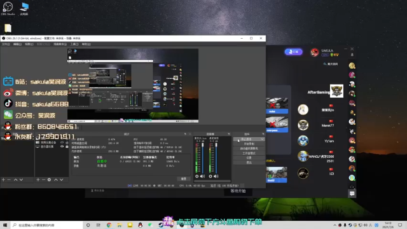This screenshot has width=407, height=229.
Task: Open the 麦克风/Aux audio settings gear
Action: [197, 176]
